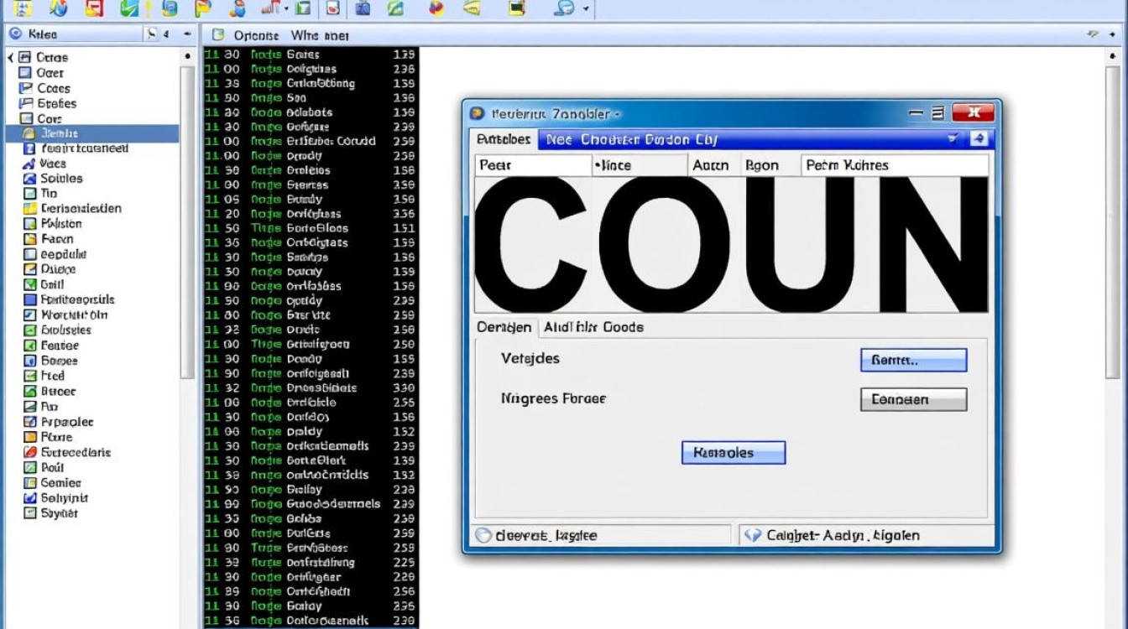Select the Deriajen tab in dialog
The width and height of the screenshot is (1128, 629).
coord(504,327)
